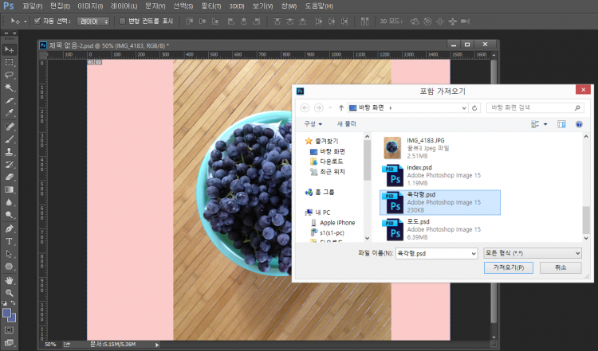
Task: Enable the 변형 컨트롤 표시 checkbox
Action: click(122, 21)
